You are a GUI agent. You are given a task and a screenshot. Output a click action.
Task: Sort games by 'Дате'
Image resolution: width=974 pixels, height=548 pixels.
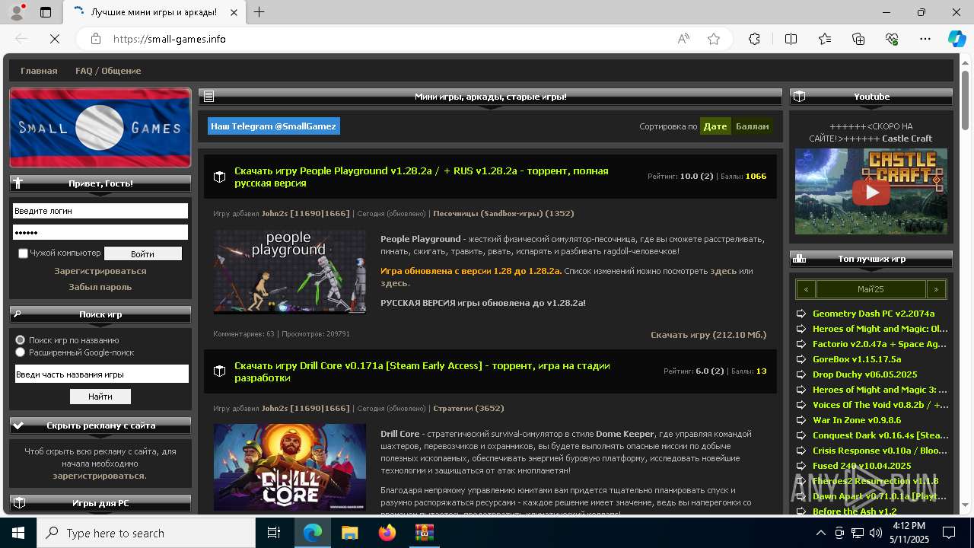click(715, 126)
